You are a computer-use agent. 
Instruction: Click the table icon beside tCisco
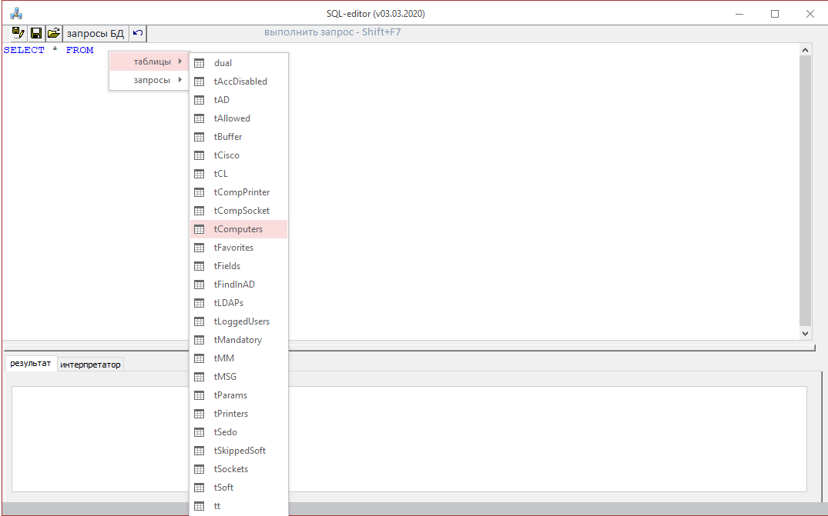(x=199, y=155)
